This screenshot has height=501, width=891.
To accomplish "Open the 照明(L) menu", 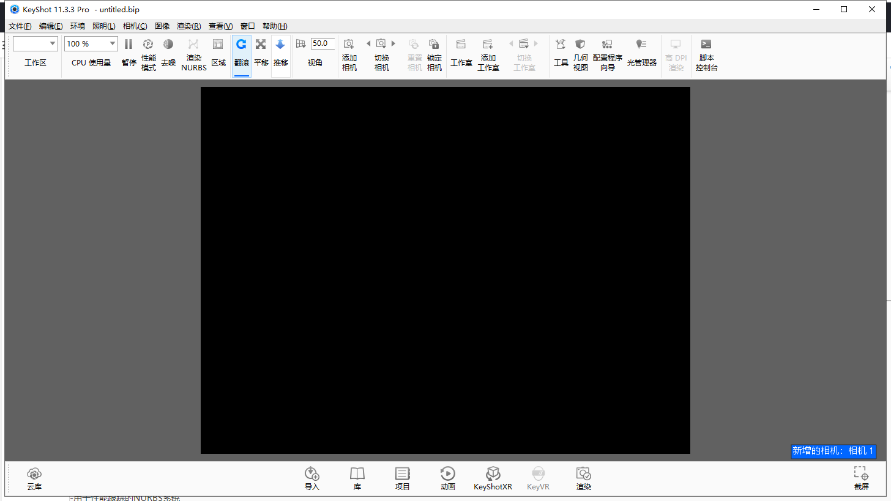I will tap(104, 26).
